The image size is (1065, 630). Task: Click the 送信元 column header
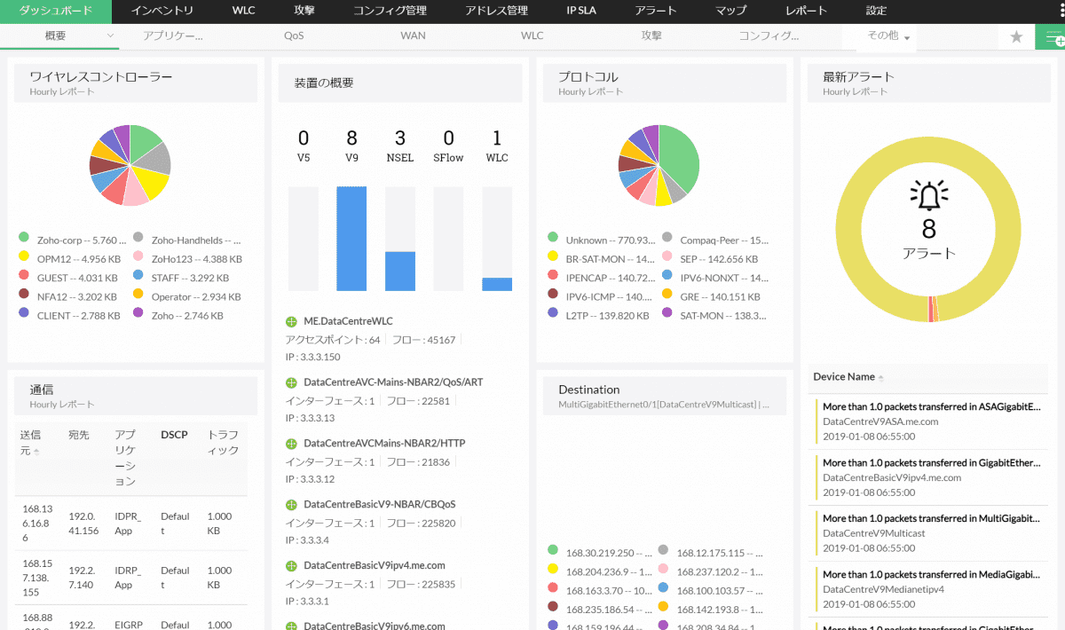coord(29,442)
